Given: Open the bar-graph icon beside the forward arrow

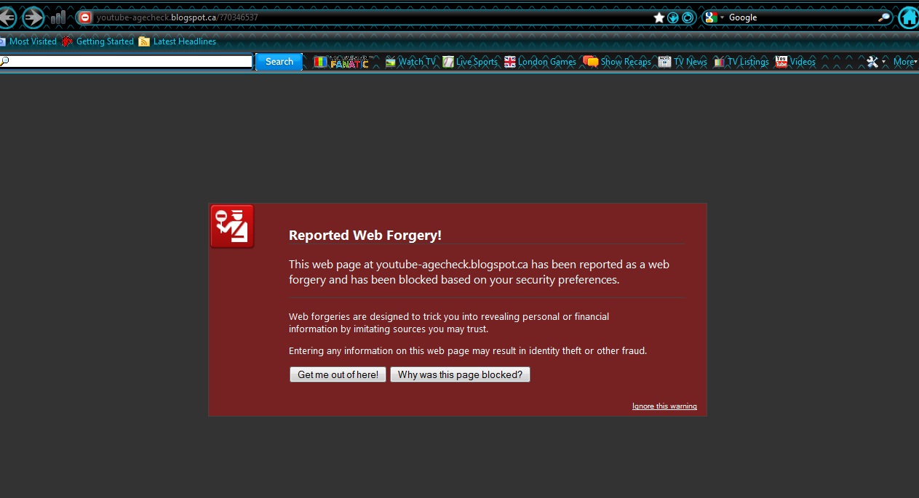Looking at the screenshot, I should (x=58, y=17).
